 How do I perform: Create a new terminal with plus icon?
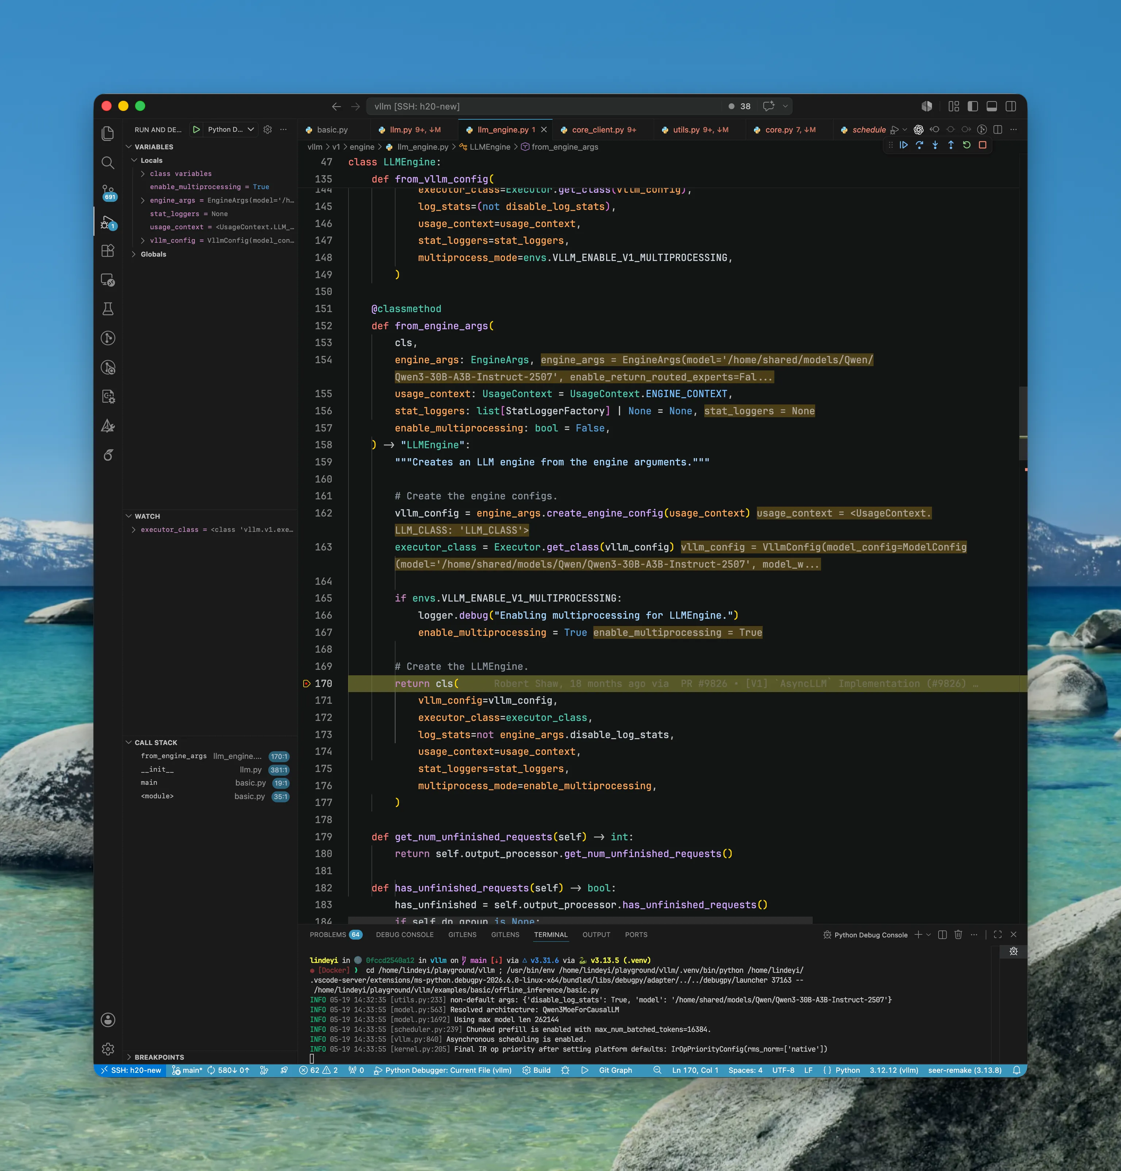[x=918, y=934]
